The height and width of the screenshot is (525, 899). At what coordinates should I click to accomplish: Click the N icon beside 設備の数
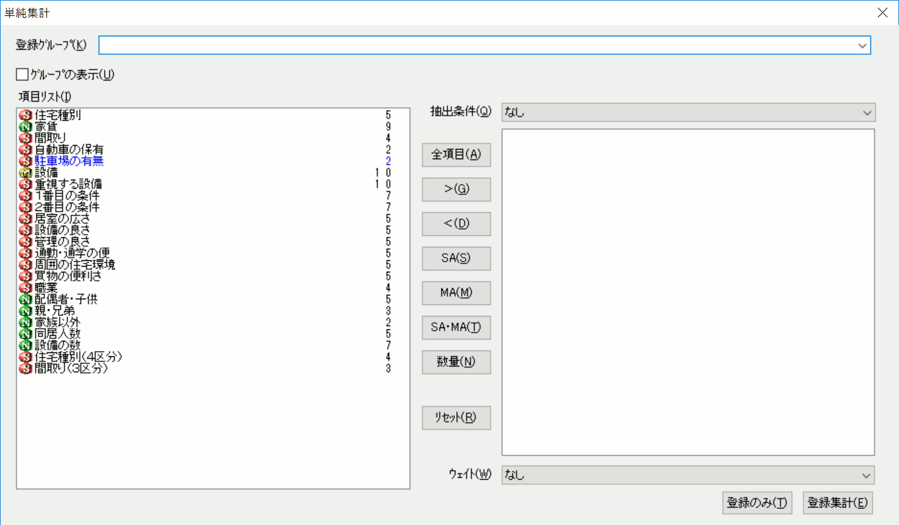pyautogui.click(x=26, y=345)
